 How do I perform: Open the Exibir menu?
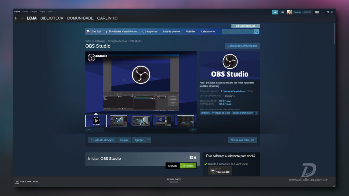point(25,12)
